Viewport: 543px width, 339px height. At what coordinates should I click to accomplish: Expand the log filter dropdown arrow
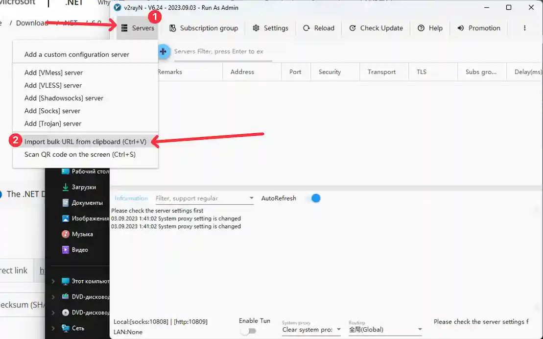[x=251, y=198]
